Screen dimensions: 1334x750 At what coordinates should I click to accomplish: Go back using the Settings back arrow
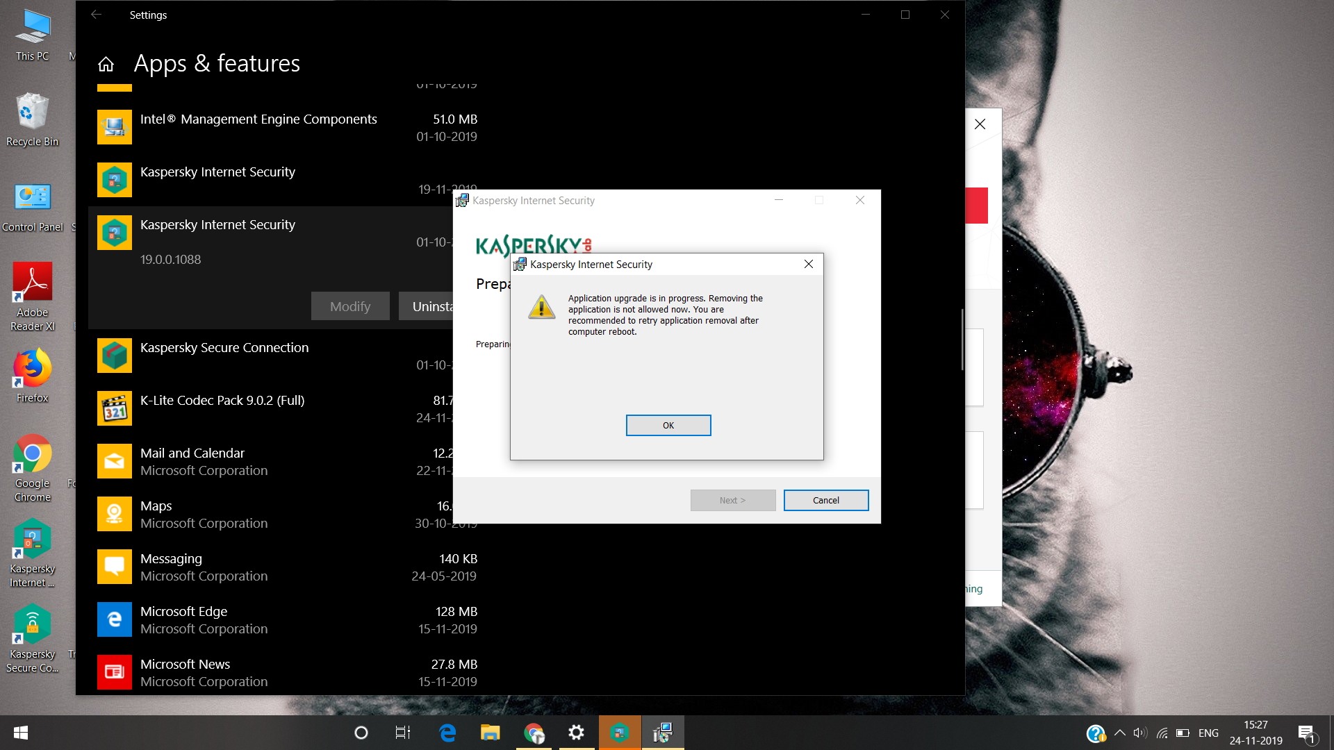point(97,15)
